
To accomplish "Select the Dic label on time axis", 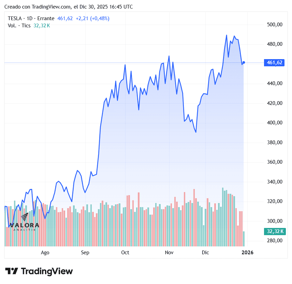I will 205,253.
